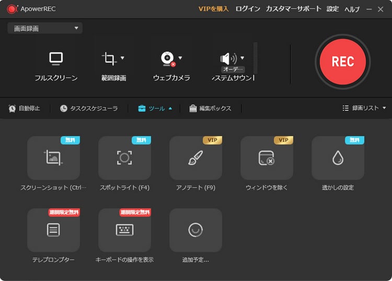Click the 自動停止 alarm clock icon
392x281 pixels.
click(12, 108)
